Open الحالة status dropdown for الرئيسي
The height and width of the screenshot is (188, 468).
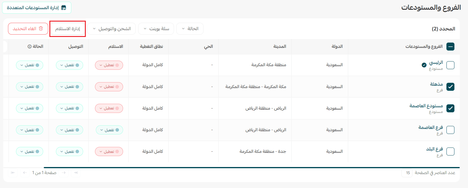[30, 65]
